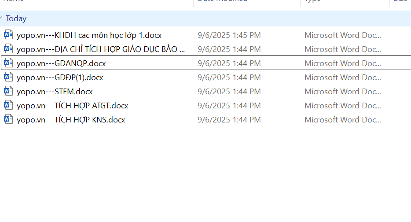Select the yopo.vn---TÍCH HỢP KNS.docx file name

(71, 120)
